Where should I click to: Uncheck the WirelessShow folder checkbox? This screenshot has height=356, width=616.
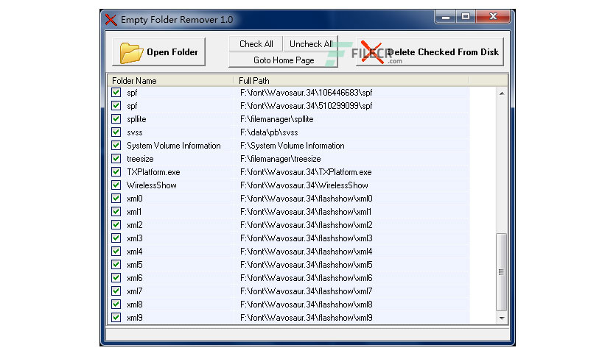116,185
